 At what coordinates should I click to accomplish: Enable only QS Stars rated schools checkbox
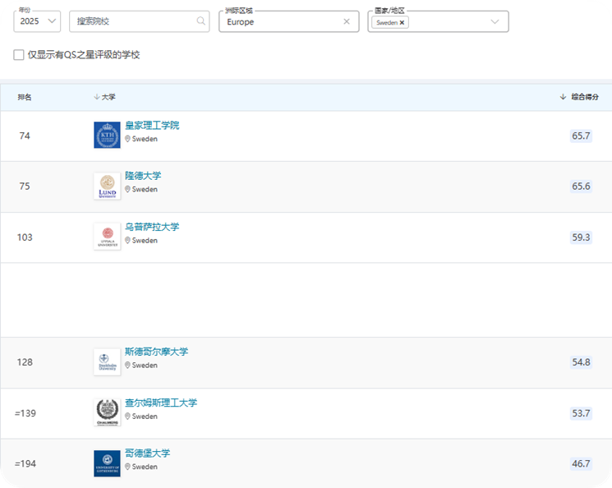click(x=19, y=55)
